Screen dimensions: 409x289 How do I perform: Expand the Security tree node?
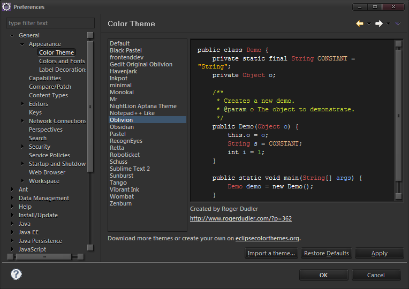22,147
